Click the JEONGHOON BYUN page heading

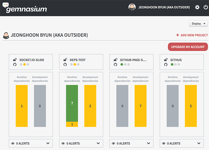(49, 35)
